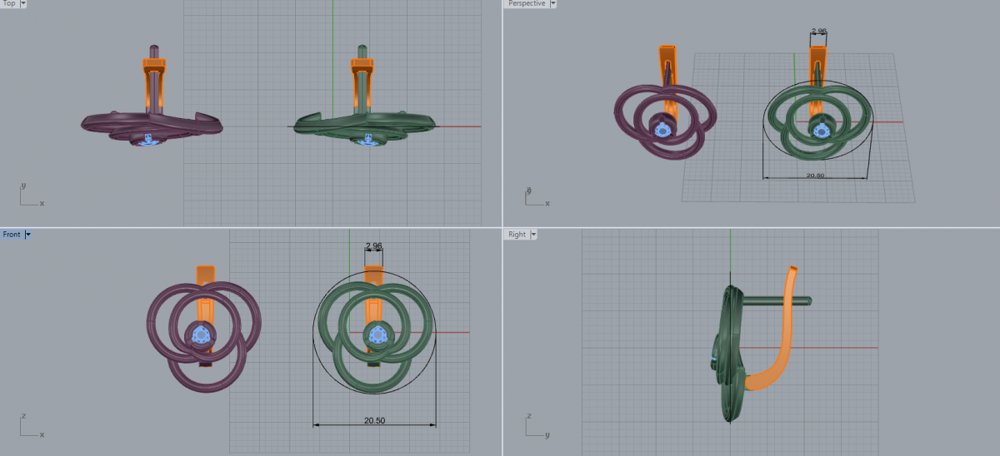
Task: Expand the Right viewport dropdown arrow
Action: pyautogui.click(x=533, y=235)
